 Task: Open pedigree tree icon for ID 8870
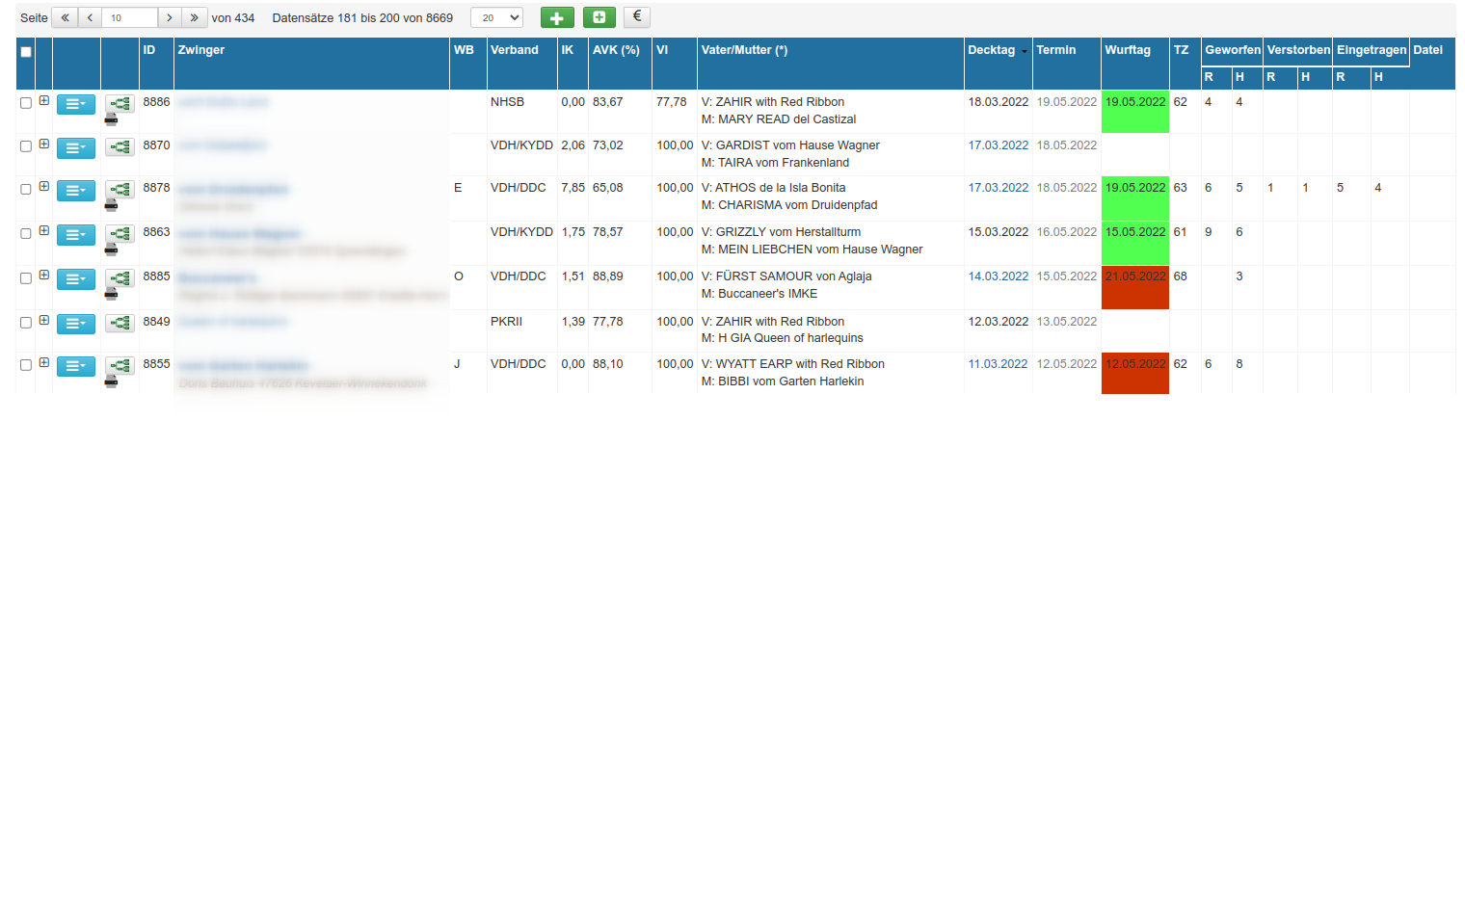(x=120, y=147)
